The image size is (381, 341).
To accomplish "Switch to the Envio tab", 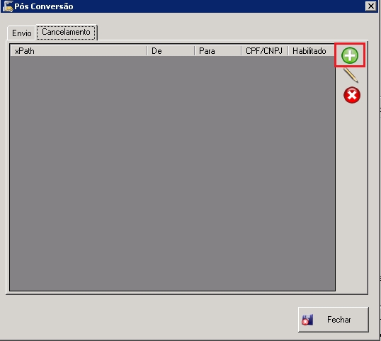I will click(22, 33).
